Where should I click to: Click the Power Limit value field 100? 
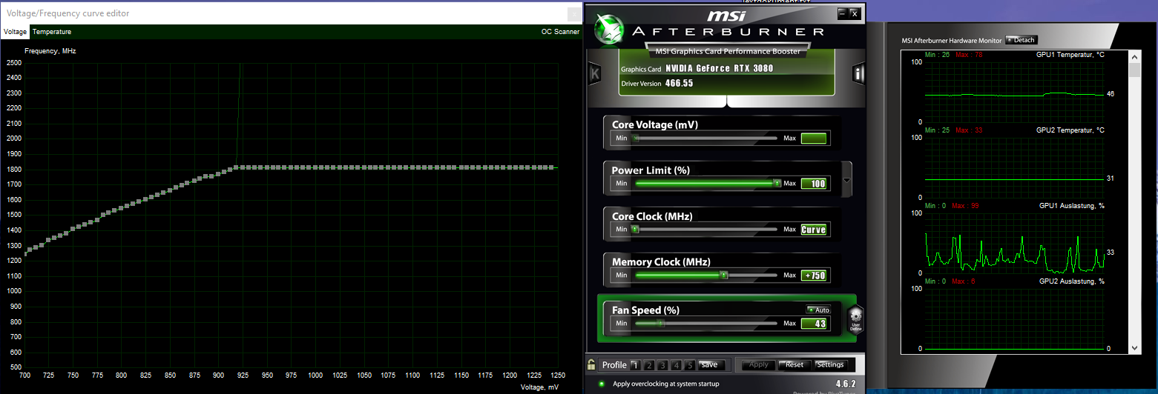[x=814, y=184]
